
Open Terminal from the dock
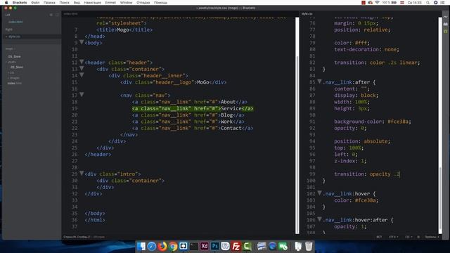pos(194,246)
